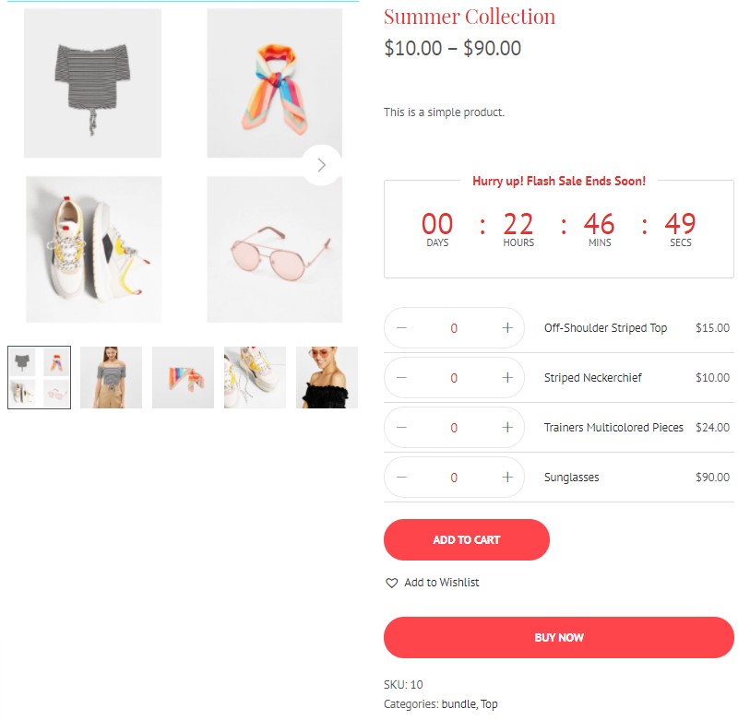Increase Off-Shoulder Striped Top quantity
The height and width of the screenshot is (720, 750).
coord(507,328)
